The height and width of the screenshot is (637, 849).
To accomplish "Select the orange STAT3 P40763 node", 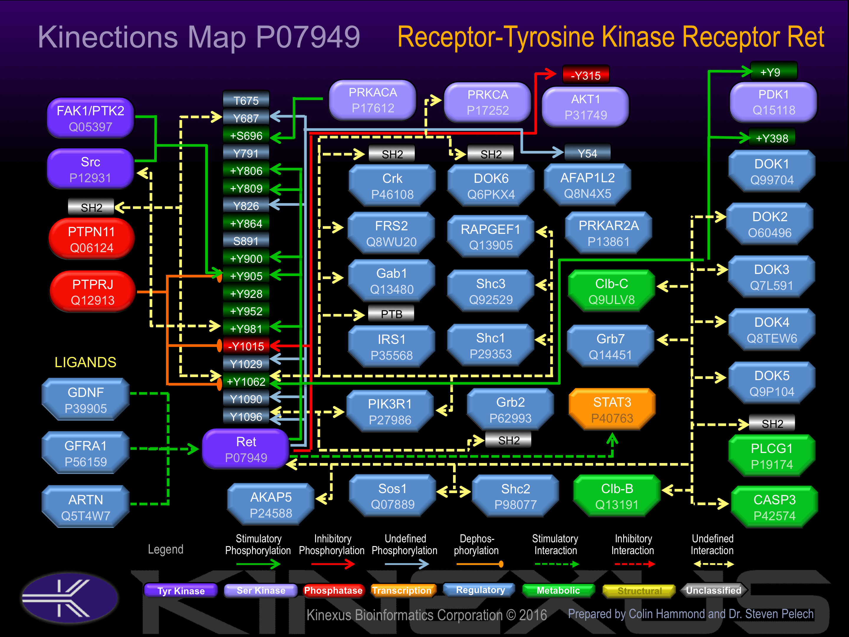I will coord(612,410).
